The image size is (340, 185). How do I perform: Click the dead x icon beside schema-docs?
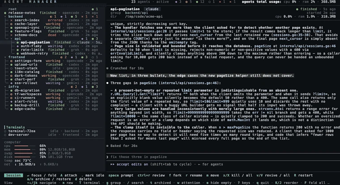tap(11, 35)
